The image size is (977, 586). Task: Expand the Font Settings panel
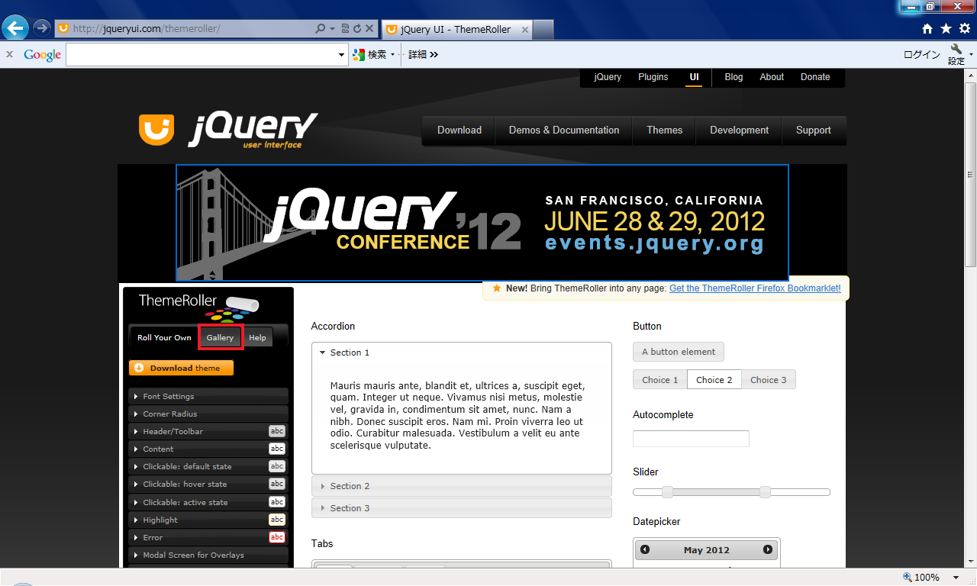click(169, 397)
